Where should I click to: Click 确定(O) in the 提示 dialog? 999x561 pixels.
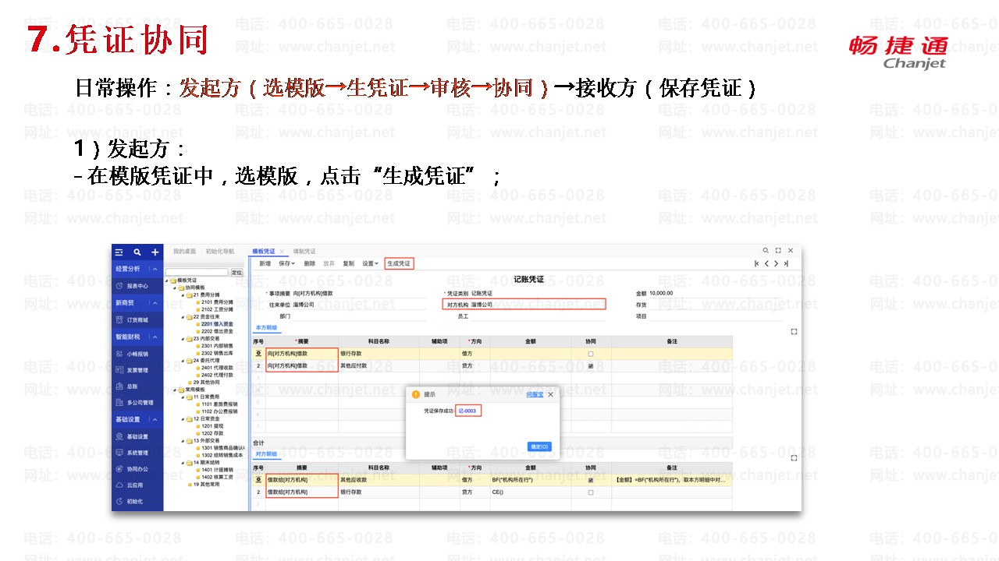[539, 446]
